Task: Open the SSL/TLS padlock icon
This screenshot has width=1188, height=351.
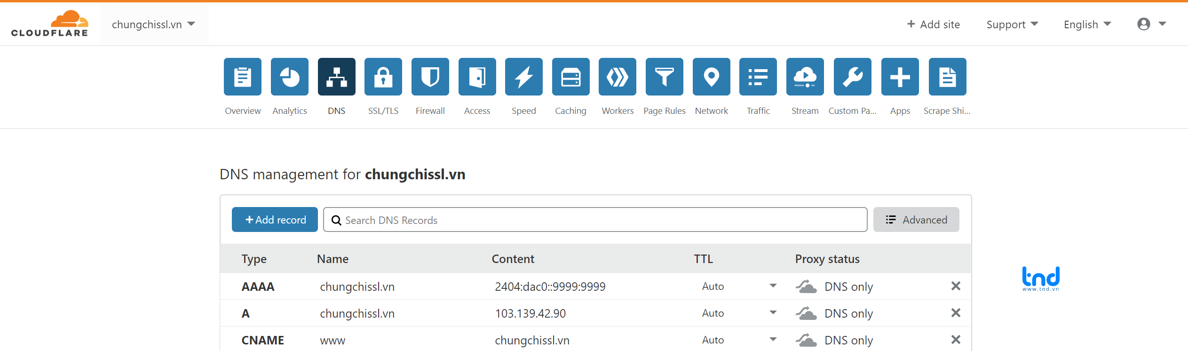Action: pos(383,77)
